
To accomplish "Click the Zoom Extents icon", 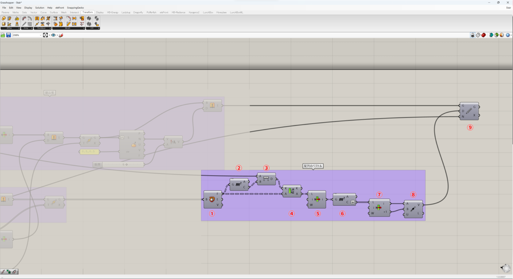I will [x=45, y=35].
